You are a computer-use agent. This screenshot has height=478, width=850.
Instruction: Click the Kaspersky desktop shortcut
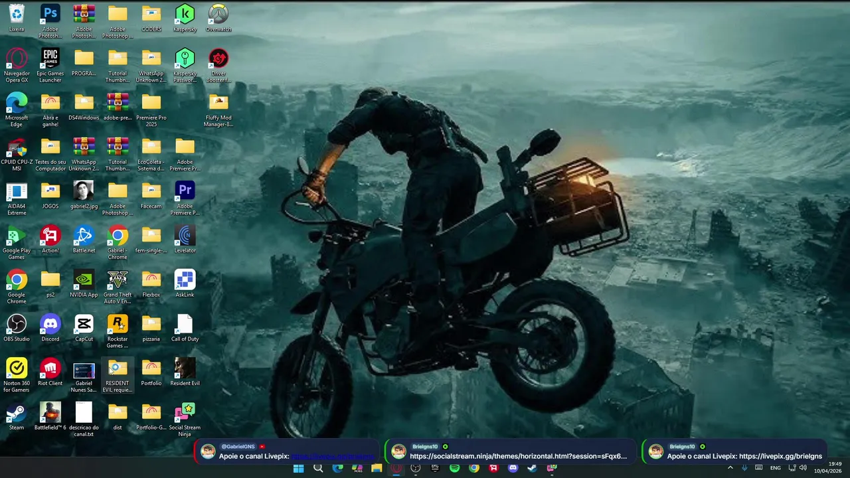(x=185, y=18)
